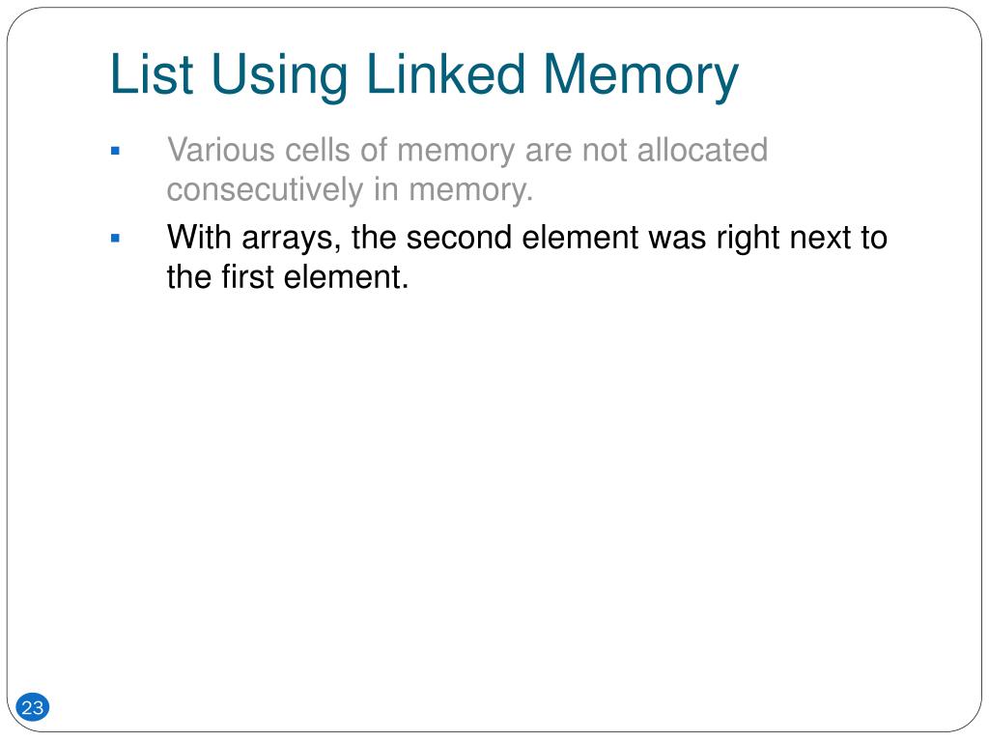
Task: Click the text the first element.
Action: 288,277
